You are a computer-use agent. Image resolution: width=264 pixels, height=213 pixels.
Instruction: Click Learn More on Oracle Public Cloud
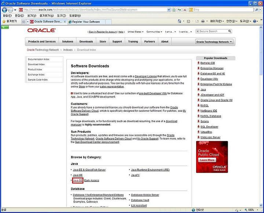pos(207,160)
